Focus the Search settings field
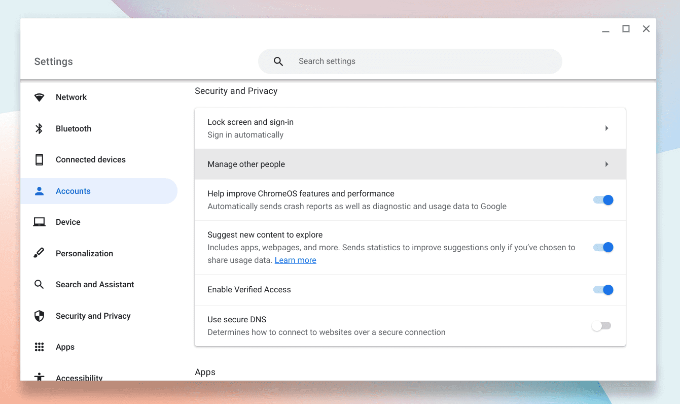 (410, 61)
